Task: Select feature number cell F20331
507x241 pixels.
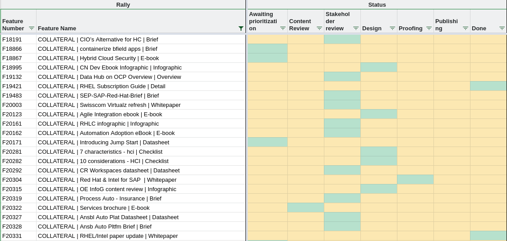Action: tap(18, 236)
